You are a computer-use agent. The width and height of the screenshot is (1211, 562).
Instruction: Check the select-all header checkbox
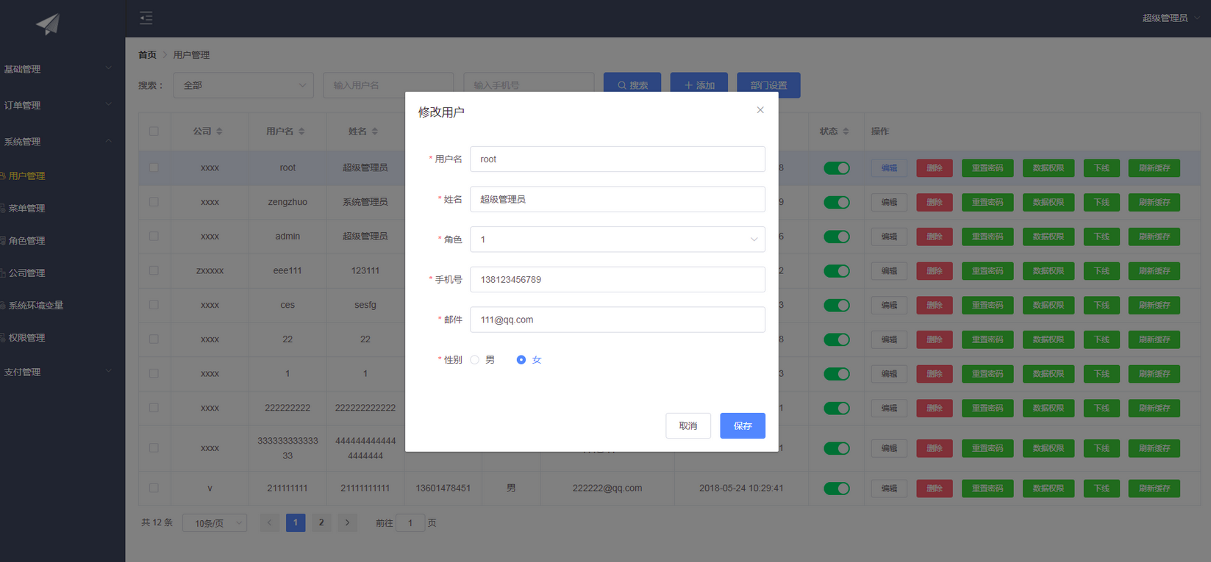tap(154, 132)
